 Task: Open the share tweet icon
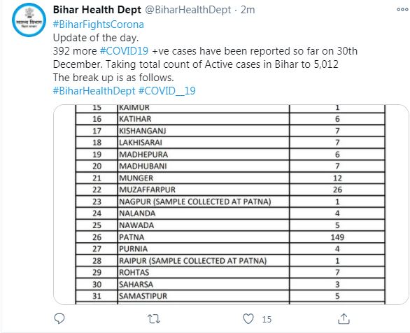(344, 318)
